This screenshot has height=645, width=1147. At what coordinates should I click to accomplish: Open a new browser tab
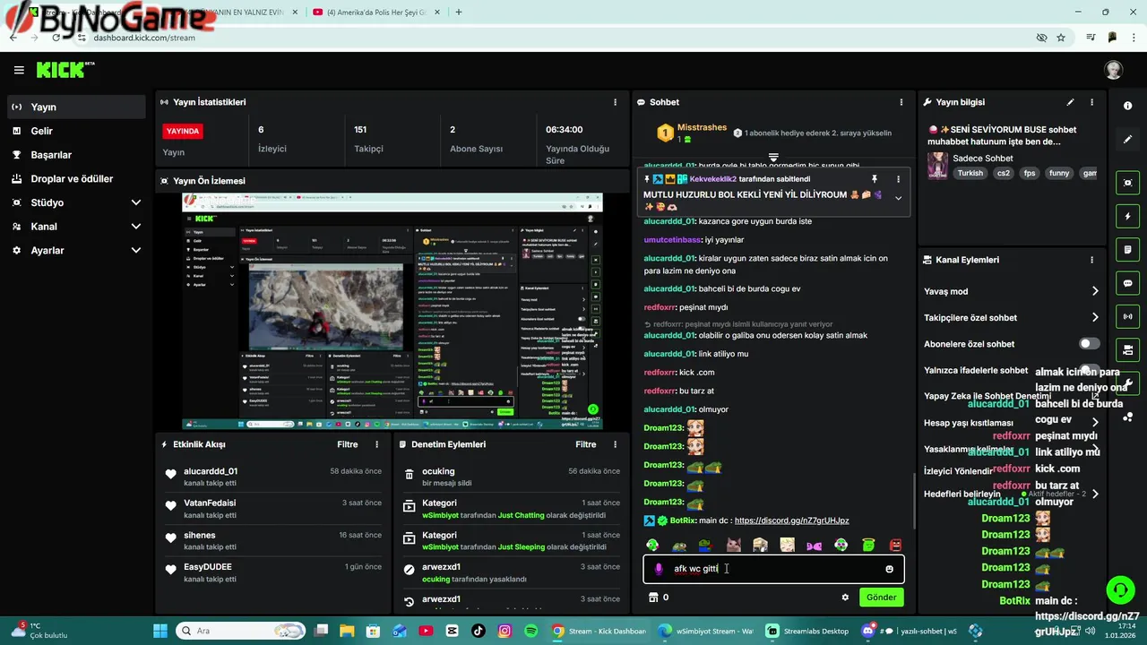click(459, 13)
